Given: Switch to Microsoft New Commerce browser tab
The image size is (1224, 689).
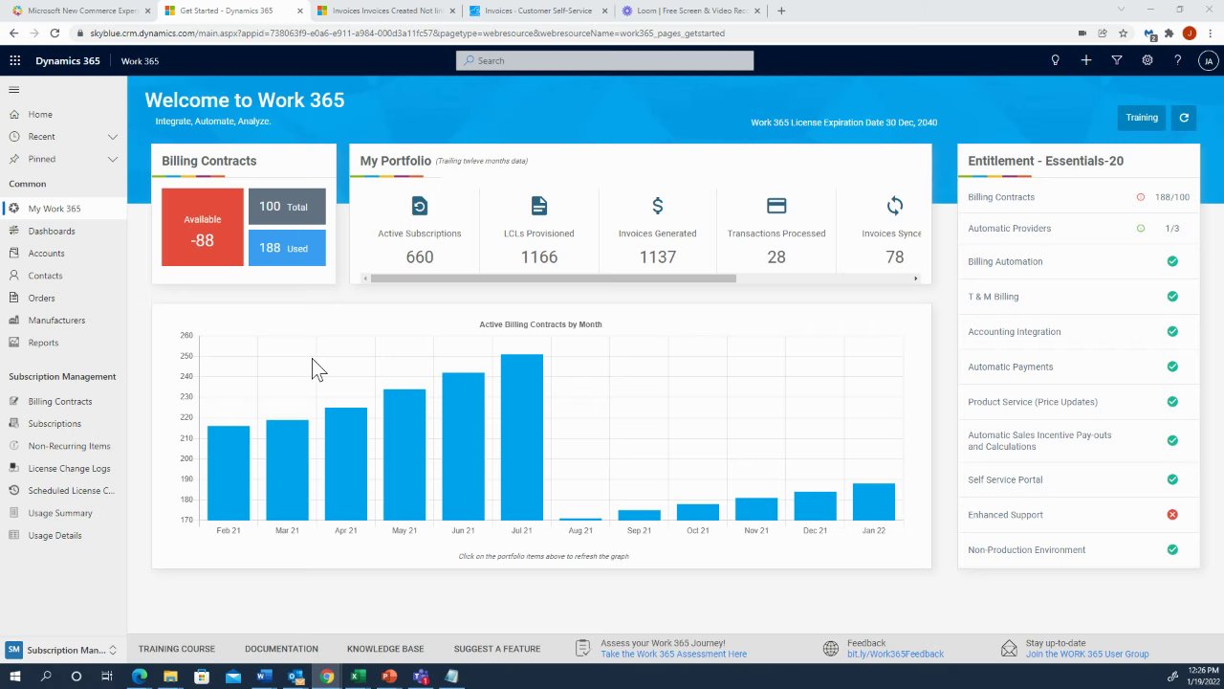Looking at the screenshot, I should 81,11.
